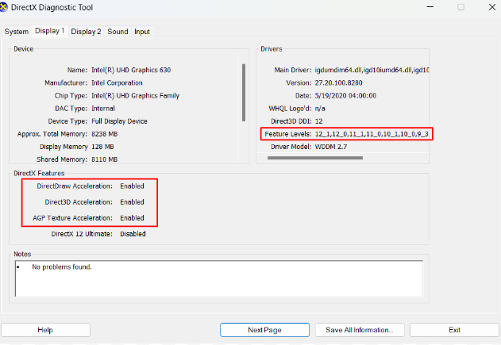The image size is (501, 345).
Task: Click the No problems found note
Action: click(62, 266)
